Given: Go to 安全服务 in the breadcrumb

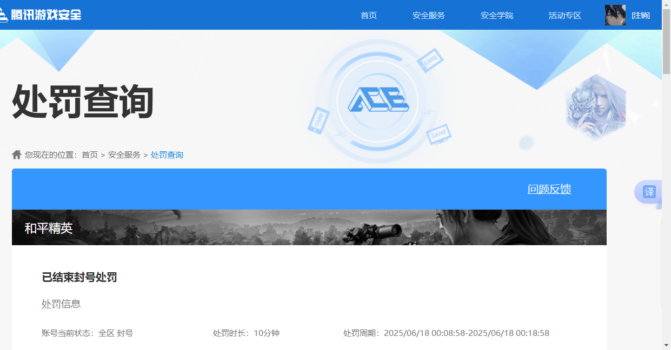Looking at the screenshot, I should (x=124, y=154).
